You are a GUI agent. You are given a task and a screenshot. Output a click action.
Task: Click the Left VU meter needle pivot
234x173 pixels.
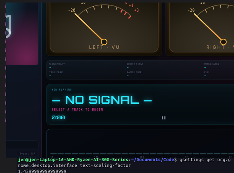tap(104, 42)
